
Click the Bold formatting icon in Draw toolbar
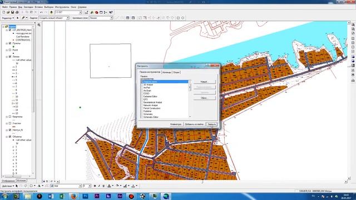click(95, 186)
